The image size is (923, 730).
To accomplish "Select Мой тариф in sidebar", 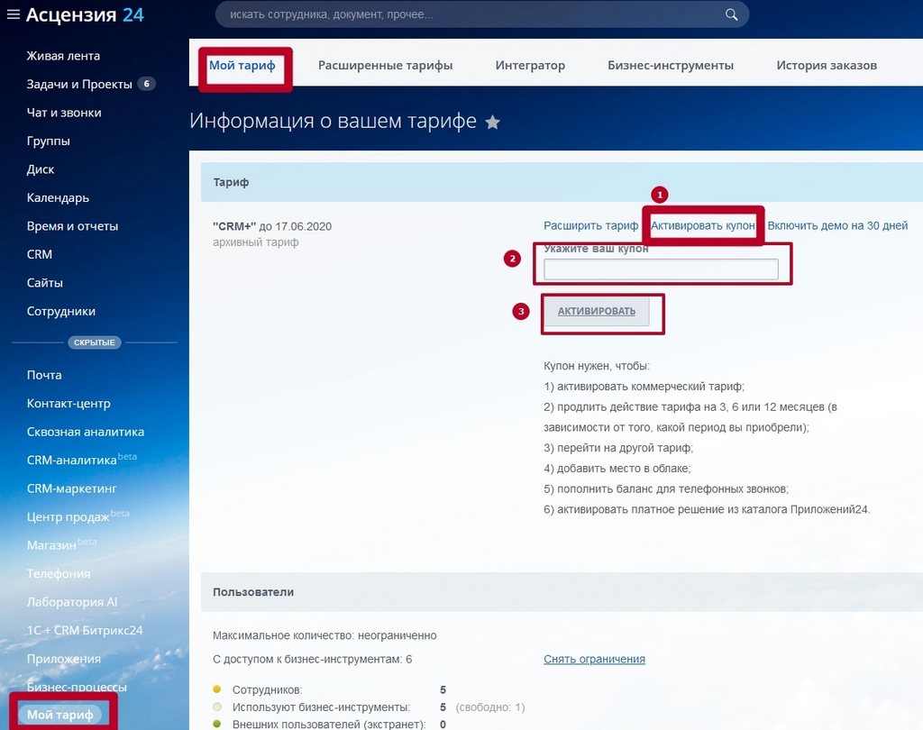I will point(60,715).
